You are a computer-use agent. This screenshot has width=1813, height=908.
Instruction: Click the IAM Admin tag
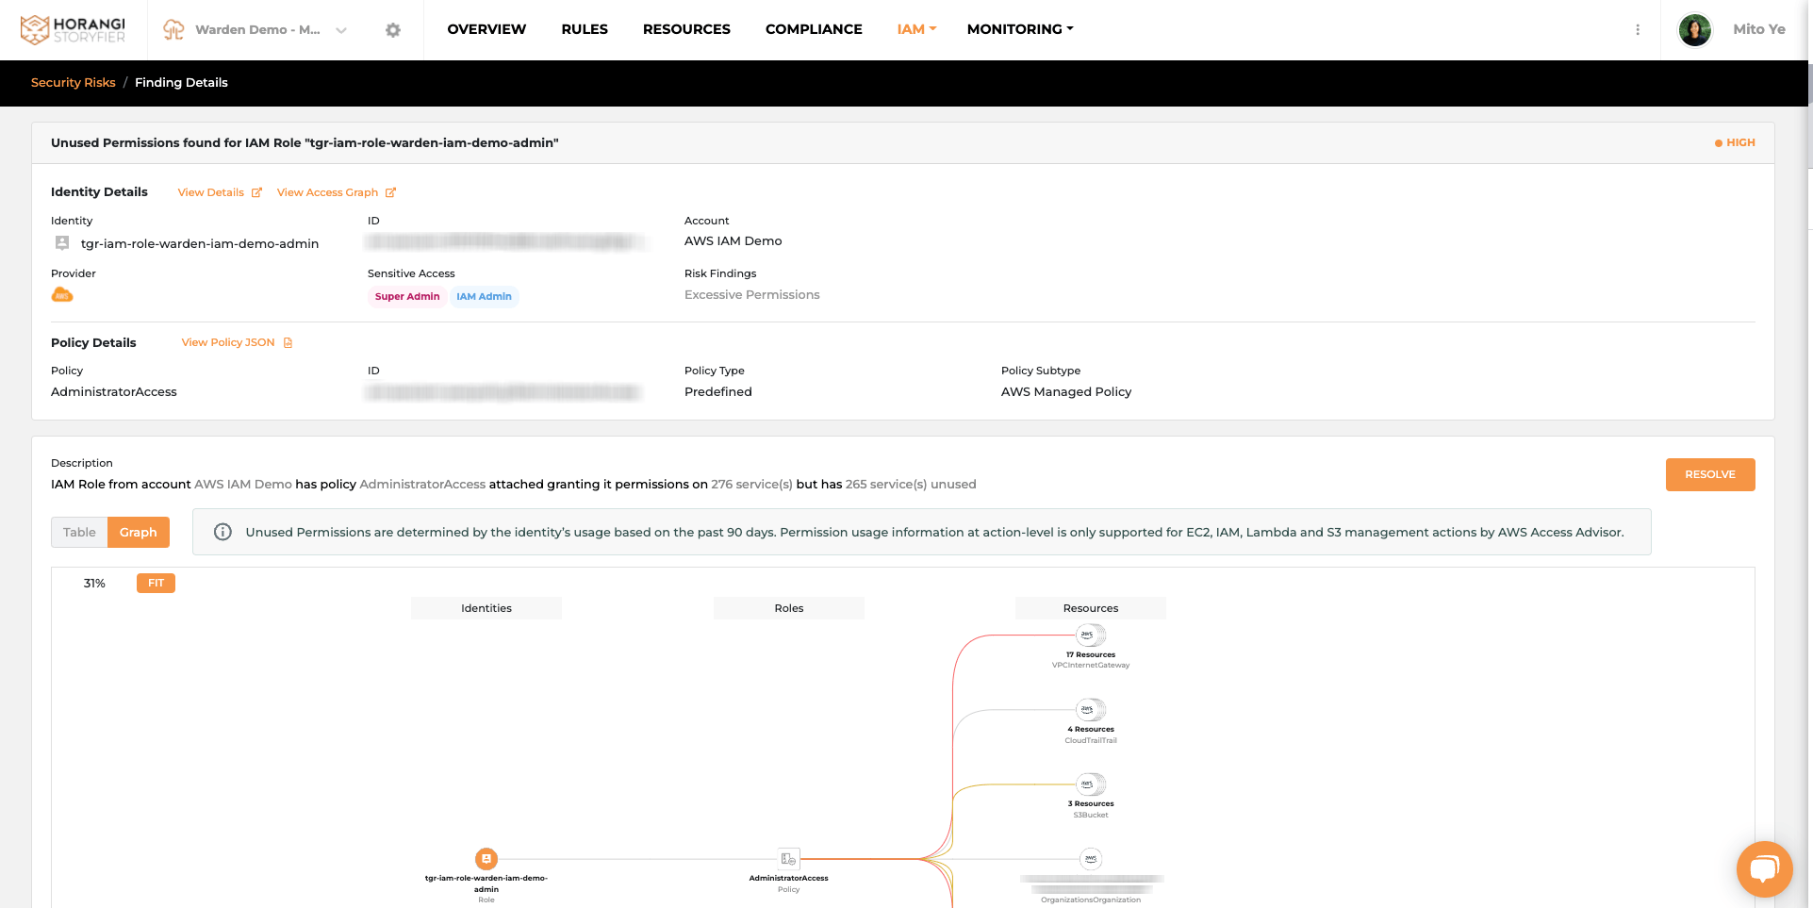[484, 296]
